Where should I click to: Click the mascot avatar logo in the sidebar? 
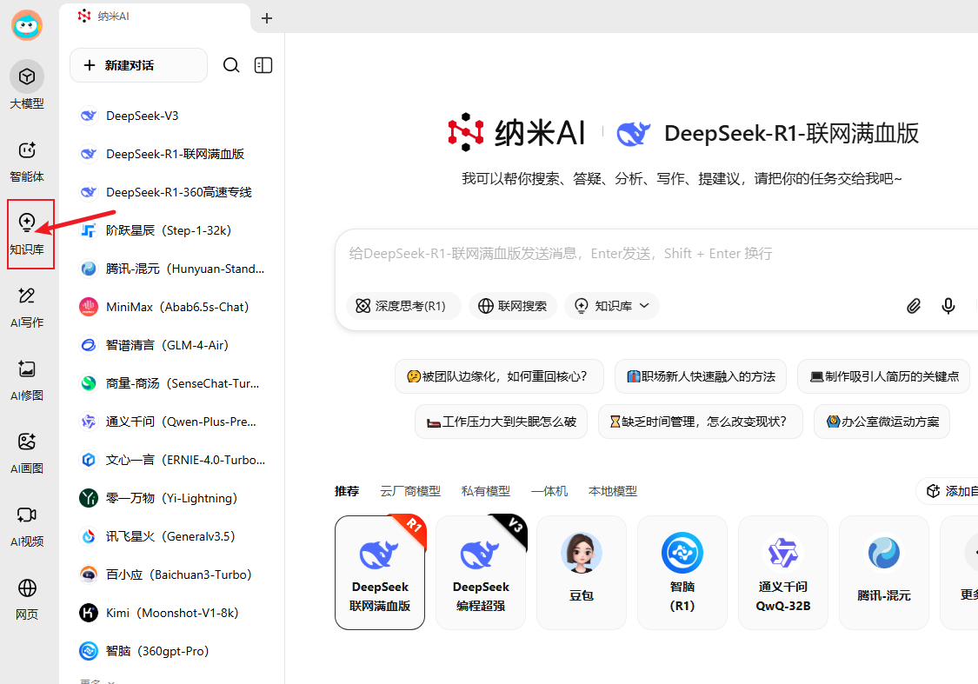27,25
